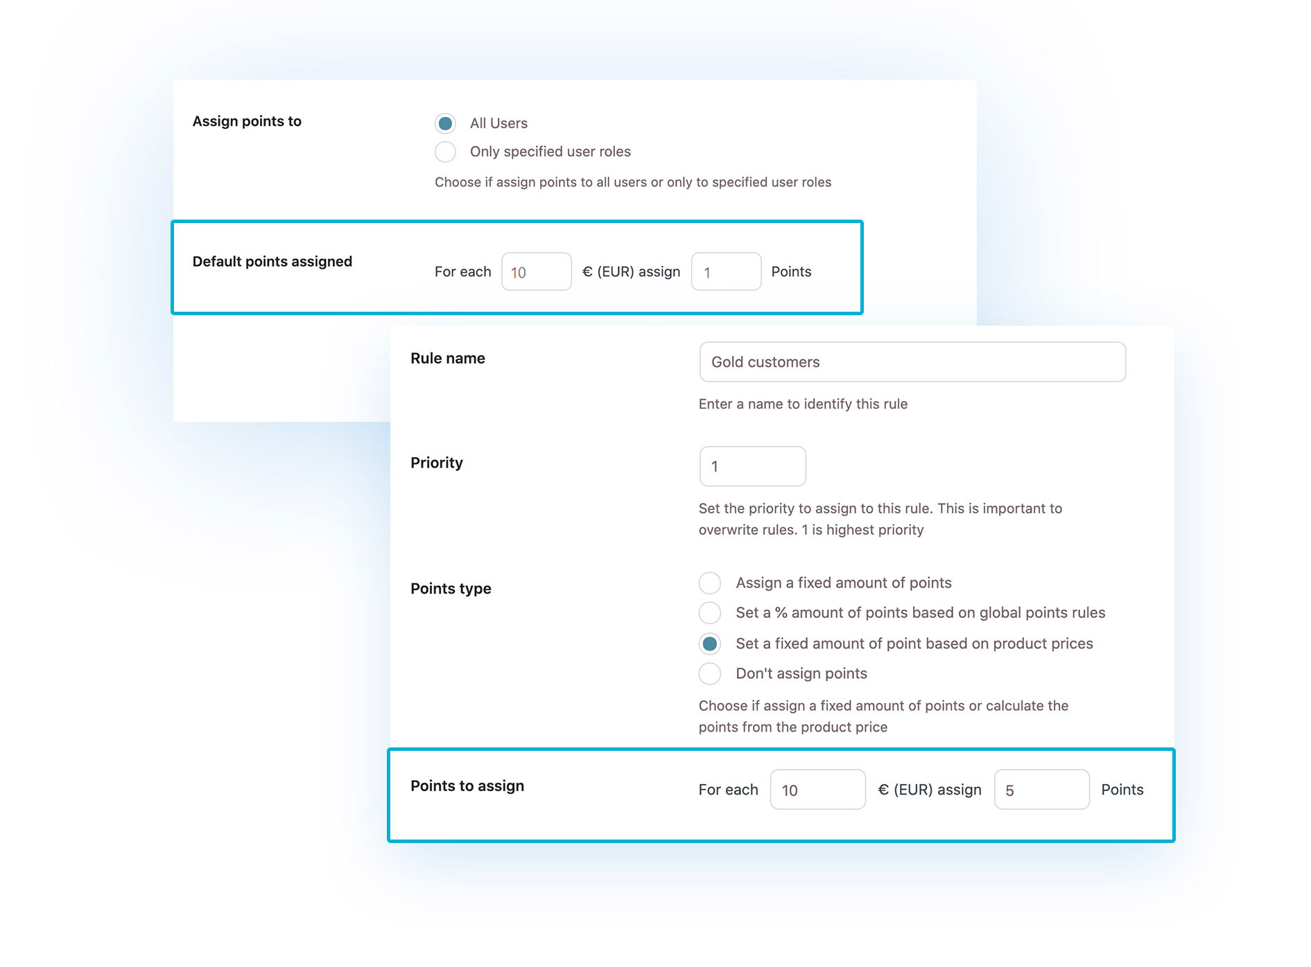This screenshot has width=1311, height=967.
Task: Select Assign a fixed amount of points
Action: click(x=709, y=583)
